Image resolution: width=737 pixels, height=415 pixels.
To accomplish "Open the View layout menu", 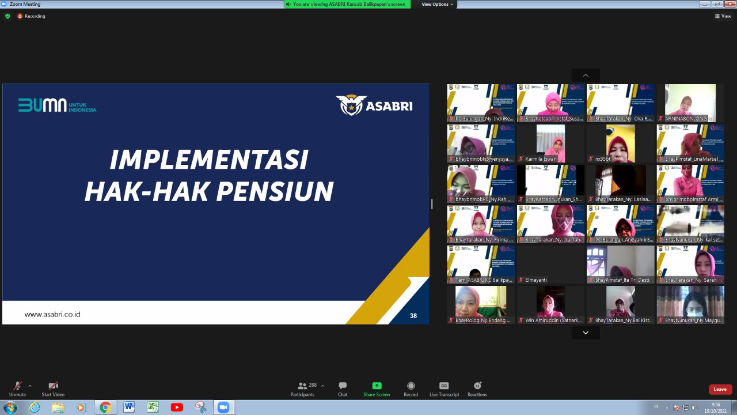I will tap(723, 16).
